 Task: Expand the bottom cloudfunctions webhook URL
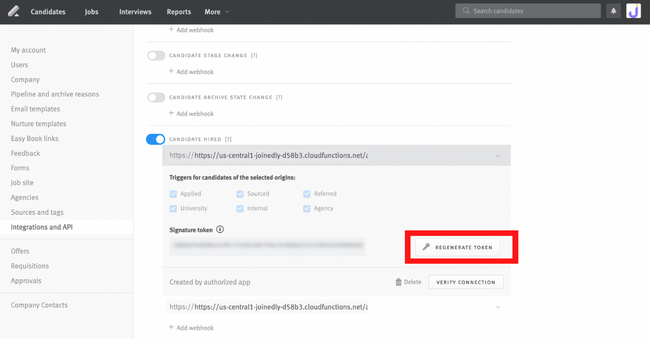click(498, 307)
